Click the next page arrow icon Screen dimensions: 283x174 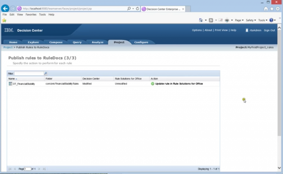click(x=39, y=169)
